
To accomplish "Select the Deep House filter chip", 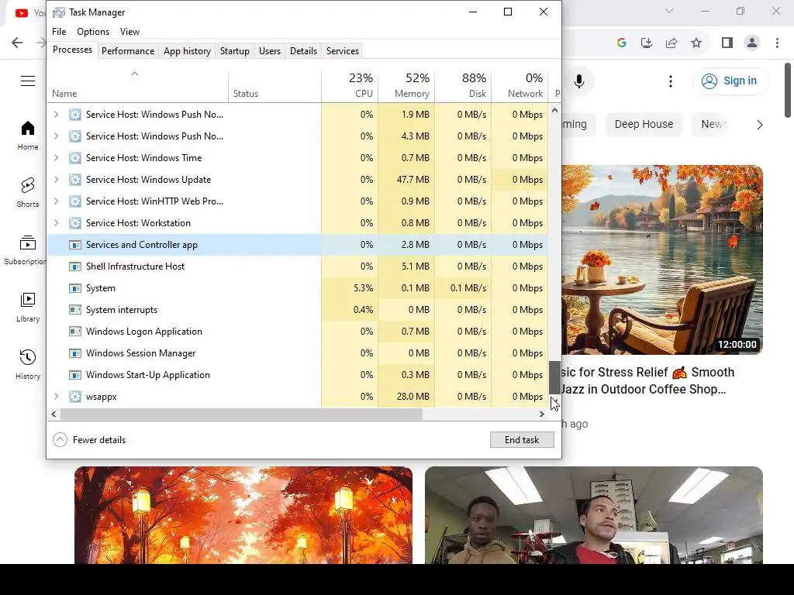I will coord(644,125).
